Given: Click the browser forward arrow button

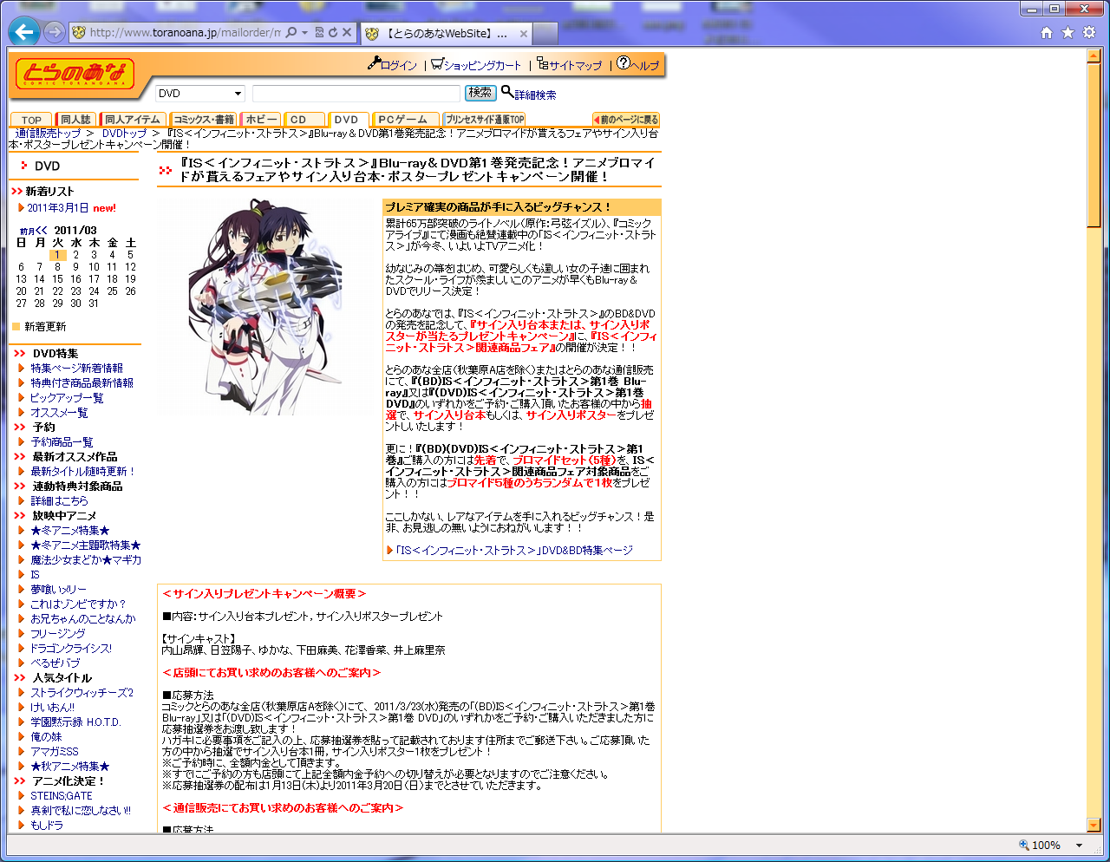Looking at the screenshot, I should [54, 32].
